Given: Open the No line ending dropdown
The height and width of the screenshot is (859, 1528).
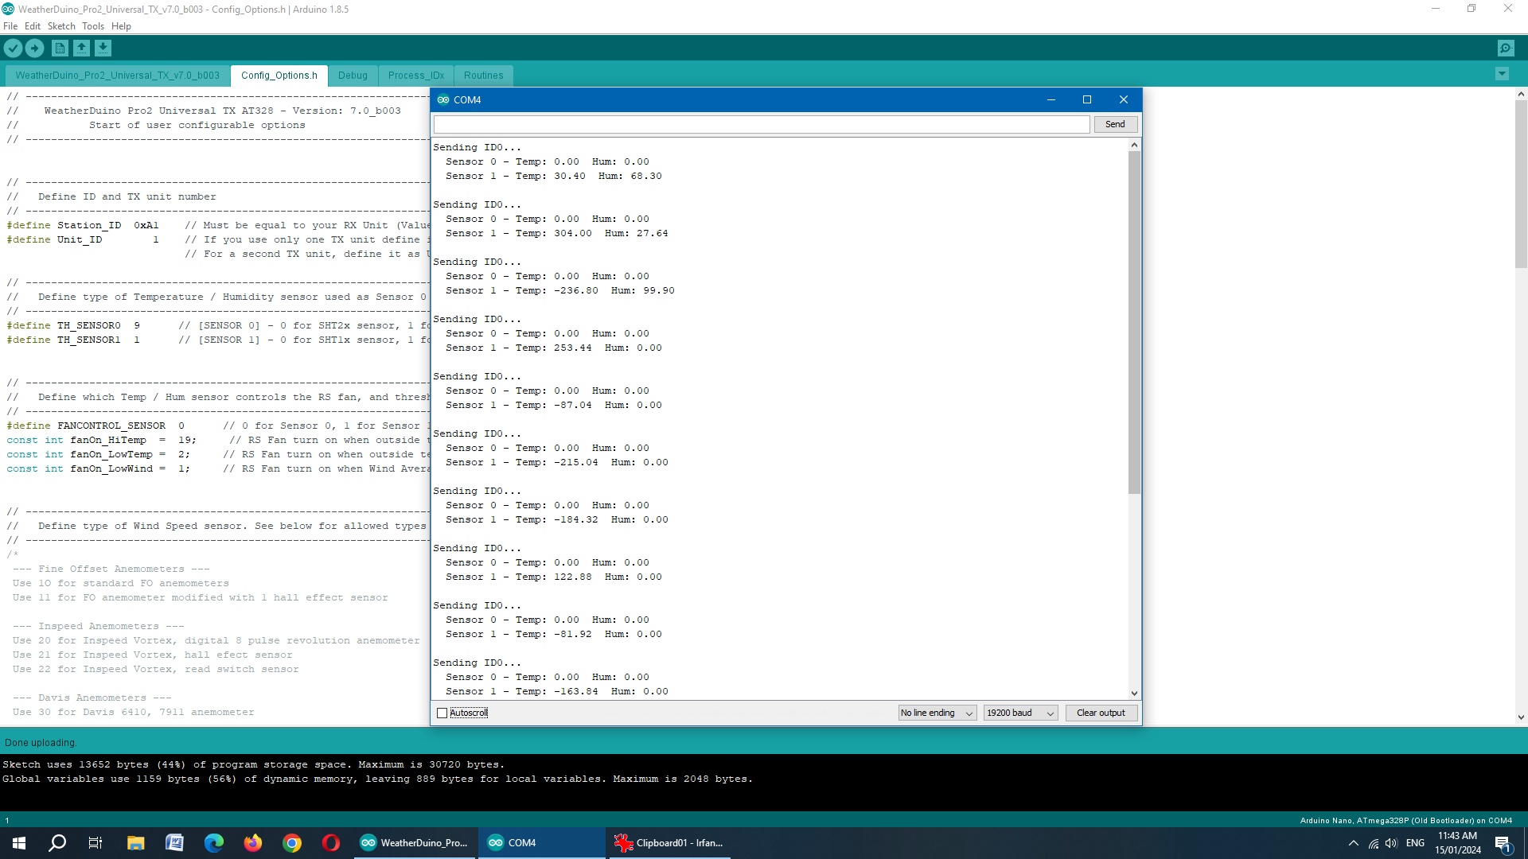Looking at the screenshot, I should [x=937, y=713].
